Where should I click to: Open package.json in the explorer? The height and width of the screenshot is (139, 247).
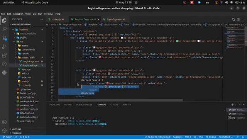coord(27,105)
